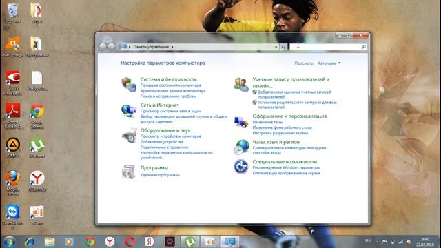The width and height of the screenshot is (441, 248).
Task: Click Поиск и исправление проблем link
Action: coord(168,96)
